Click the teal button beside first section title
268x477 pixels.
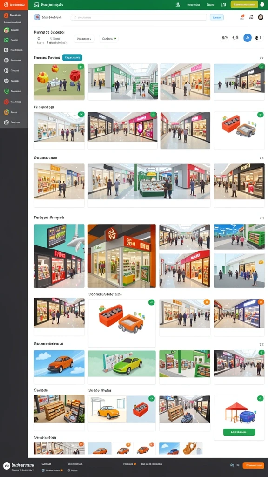[72, 57]
